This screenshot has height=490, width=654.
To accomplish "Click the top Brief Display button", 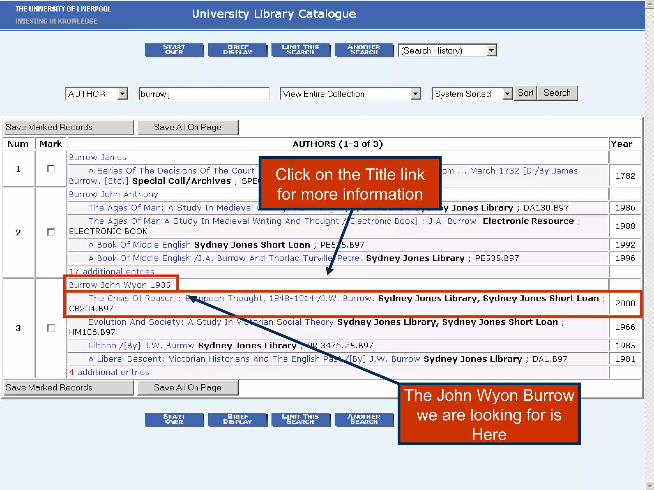I will coord(237,50).
